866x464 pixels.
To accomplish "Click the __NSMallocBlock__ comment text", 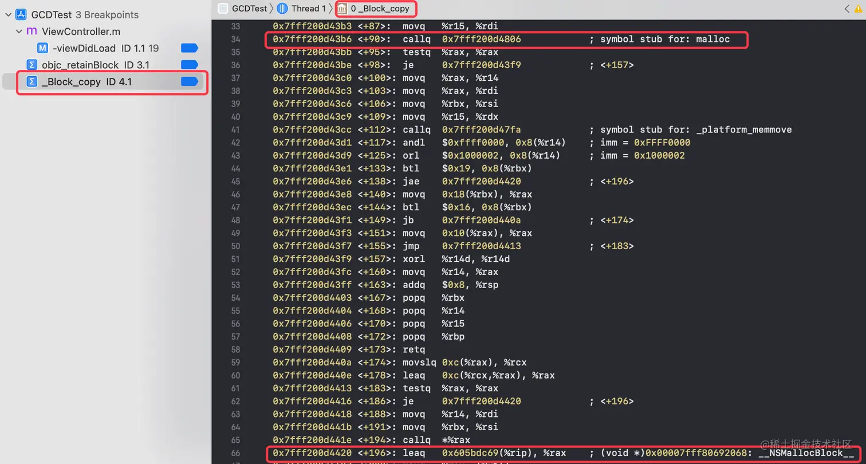I will (x=806, y=453).
